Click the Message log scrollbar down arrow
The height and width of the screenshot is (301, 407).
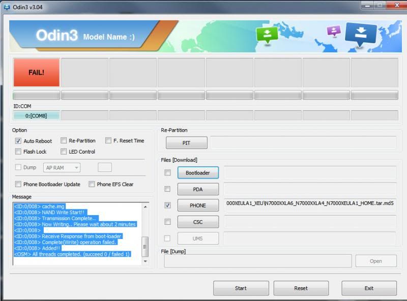(146, 261)
